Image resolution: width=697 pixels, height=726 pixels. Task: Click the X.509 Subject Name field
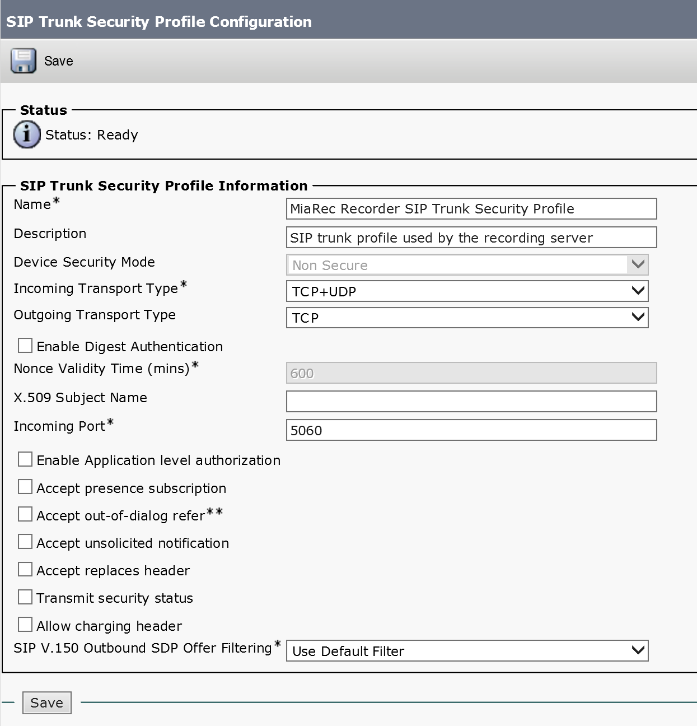click(x=471, y=401)
